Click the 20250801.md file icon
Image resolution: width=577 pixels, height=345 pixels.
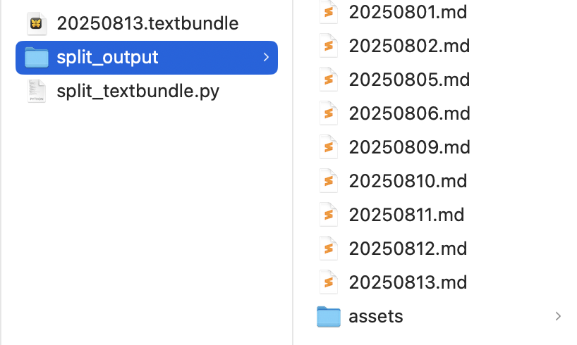[x=329, y=12]
